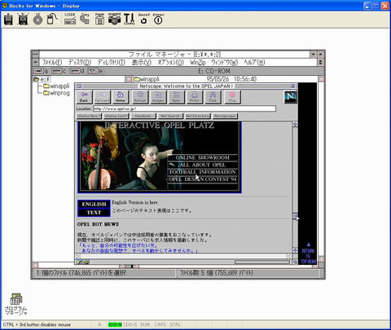Click the ONLINE SHOWROOM link in banner

[203, 157]
